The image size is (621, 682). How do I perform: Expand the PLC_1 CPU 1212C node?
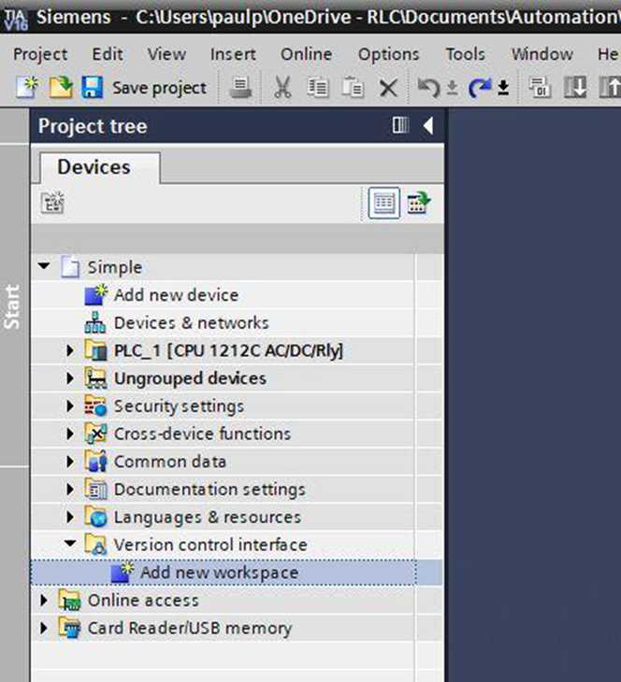(x=70, y=350)
